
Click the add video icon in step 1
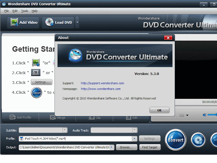(36, 62)
